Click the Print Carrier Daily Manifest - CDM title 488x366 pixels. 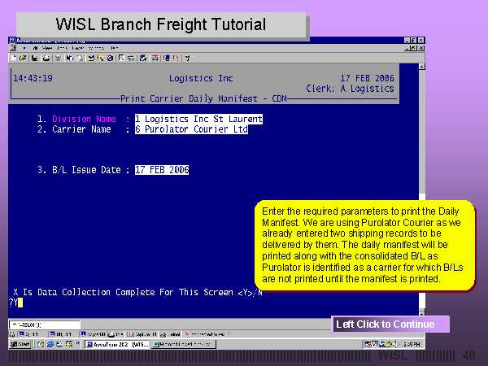tap(203, 98)
